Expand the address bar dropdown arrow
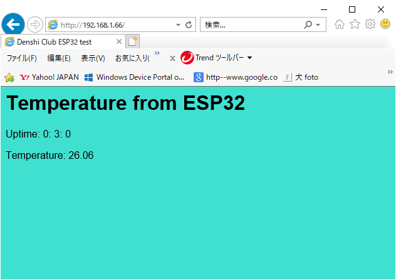The height and width of the screenshot is (280, 396). pyautogui.click(x=178, y=25)
